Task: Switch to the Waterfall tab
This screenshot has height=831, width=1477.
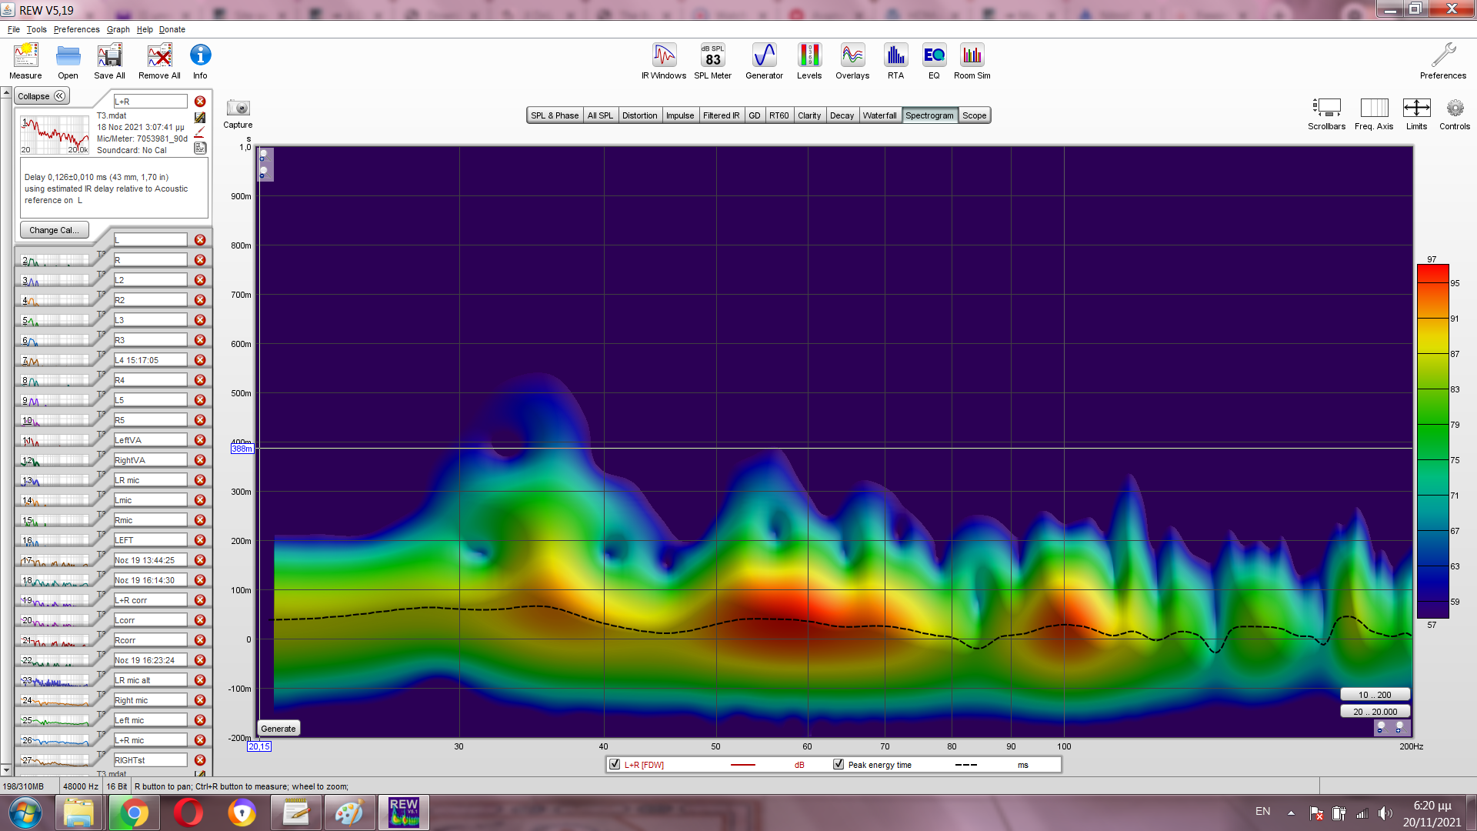Action: point(879,115)
